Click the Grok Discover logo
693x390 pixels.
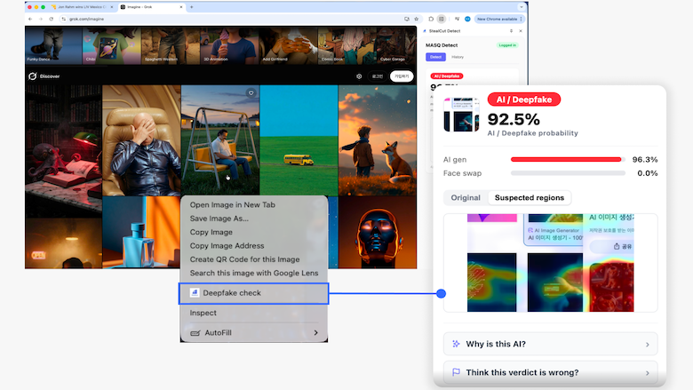click(33, 76)
